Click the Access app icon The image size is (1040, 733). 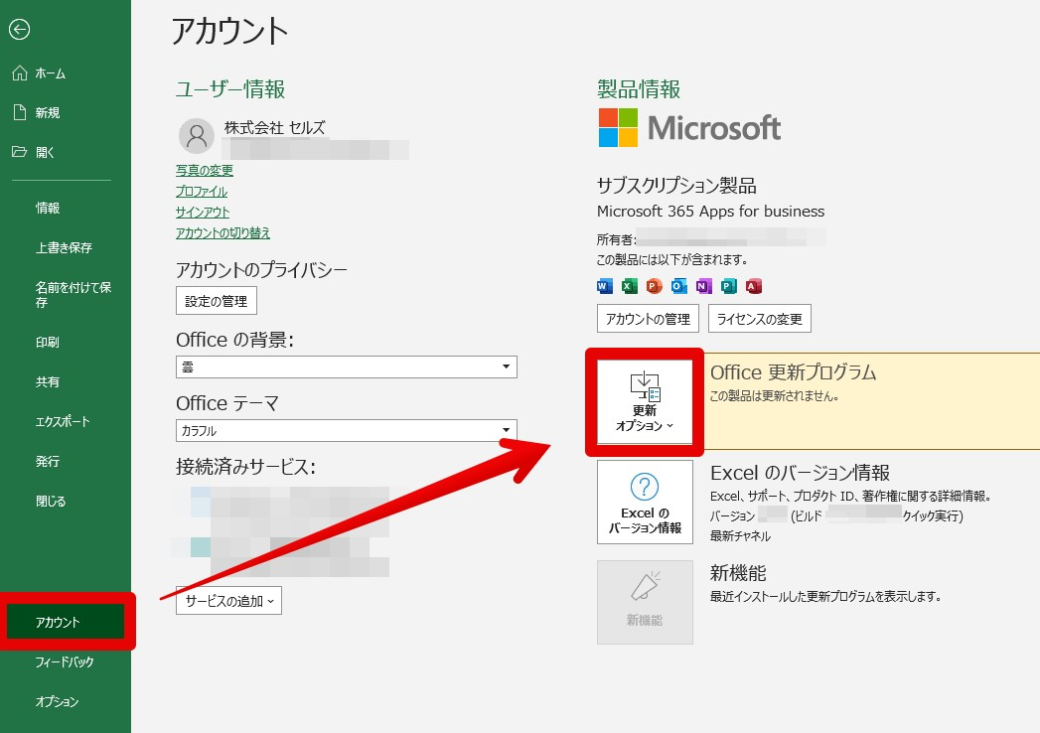click(x=754, y=286)
